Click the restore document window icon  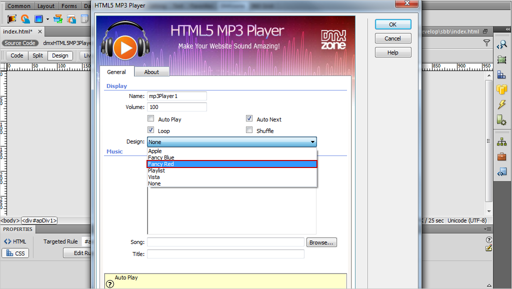click(485, 31)
